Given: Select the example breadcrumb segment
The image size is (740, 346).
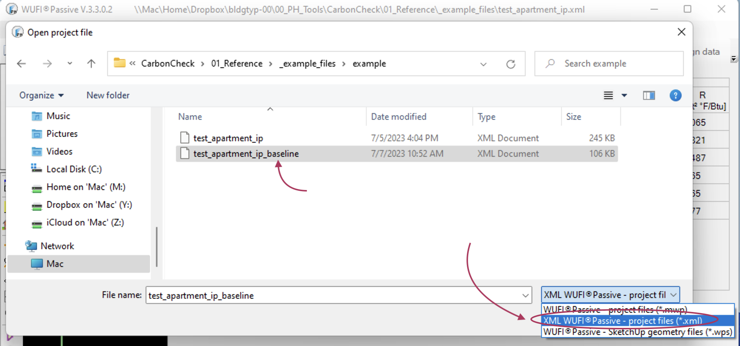Looking at the screenshot, I should pos(369,64).
